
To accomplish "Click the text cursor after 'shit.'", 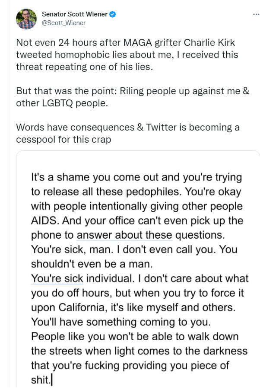I will pyautogui.click(x=52, y=380).
